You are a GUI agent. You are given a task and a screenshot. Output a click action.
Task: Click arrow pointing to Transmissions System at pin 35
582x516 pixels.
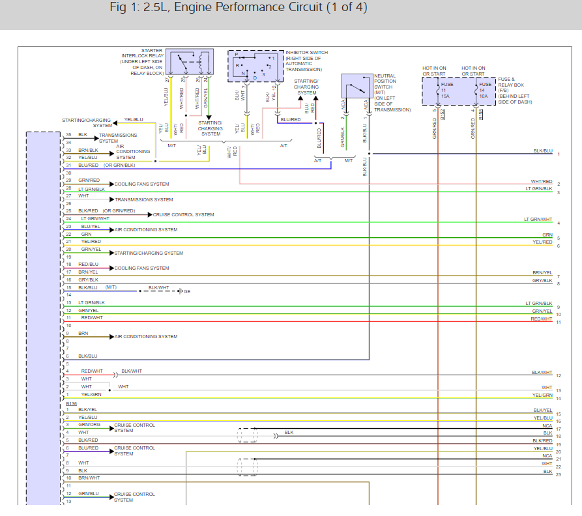click(x=95, y=138)
